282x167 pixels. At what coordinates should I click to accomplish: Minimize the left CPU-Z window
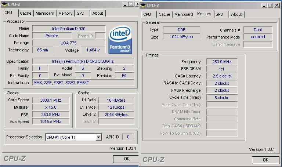tap(125, 4)
